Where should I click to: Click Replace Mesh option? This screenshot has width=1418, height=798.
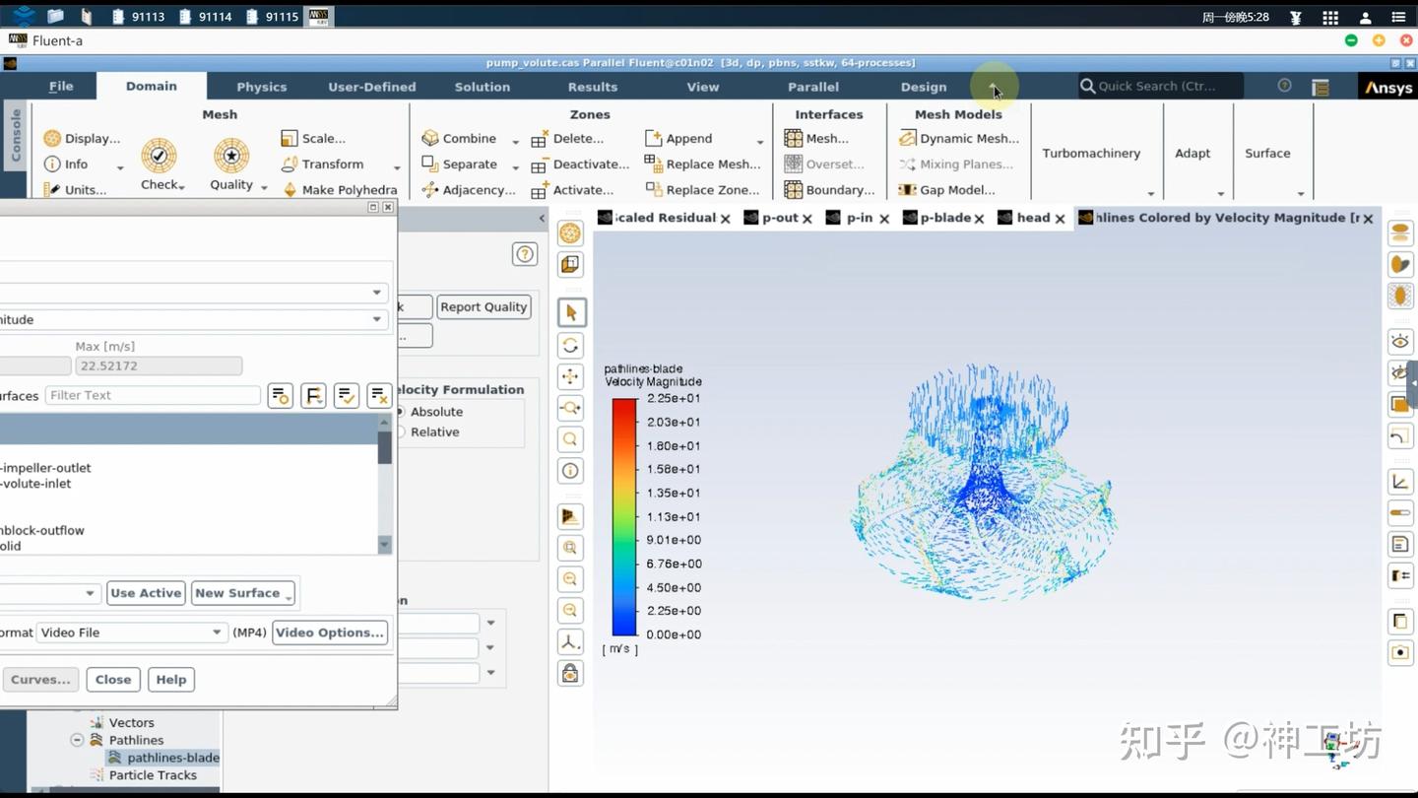tap(702, 165)
